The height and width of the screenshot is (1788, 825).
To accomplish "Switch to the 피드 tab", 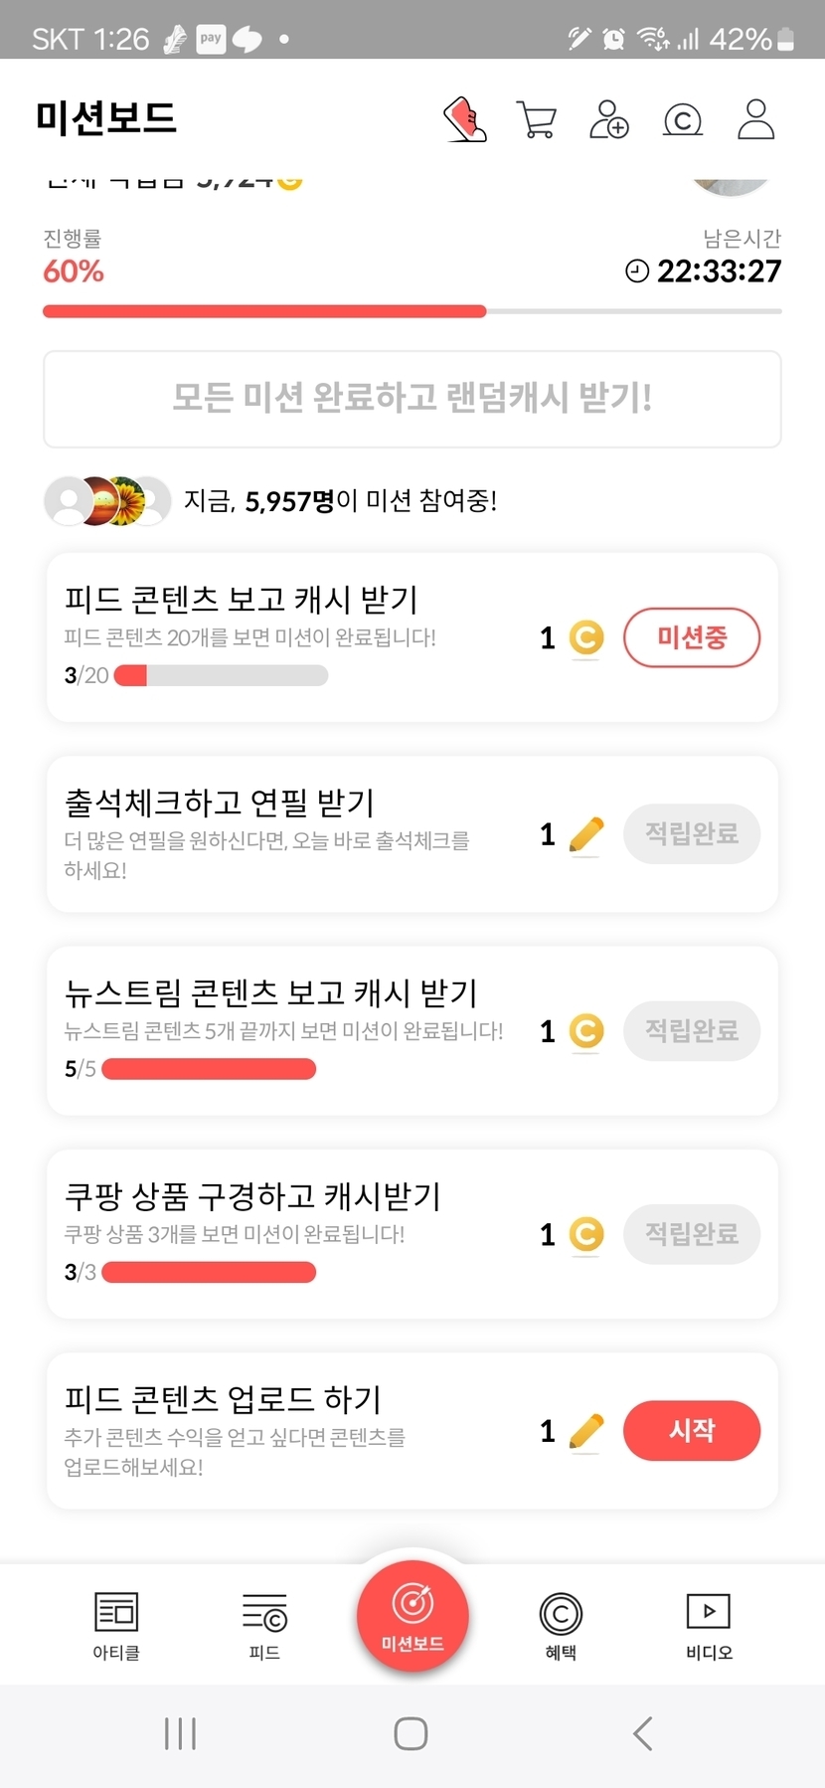I will coord(264,1625).
